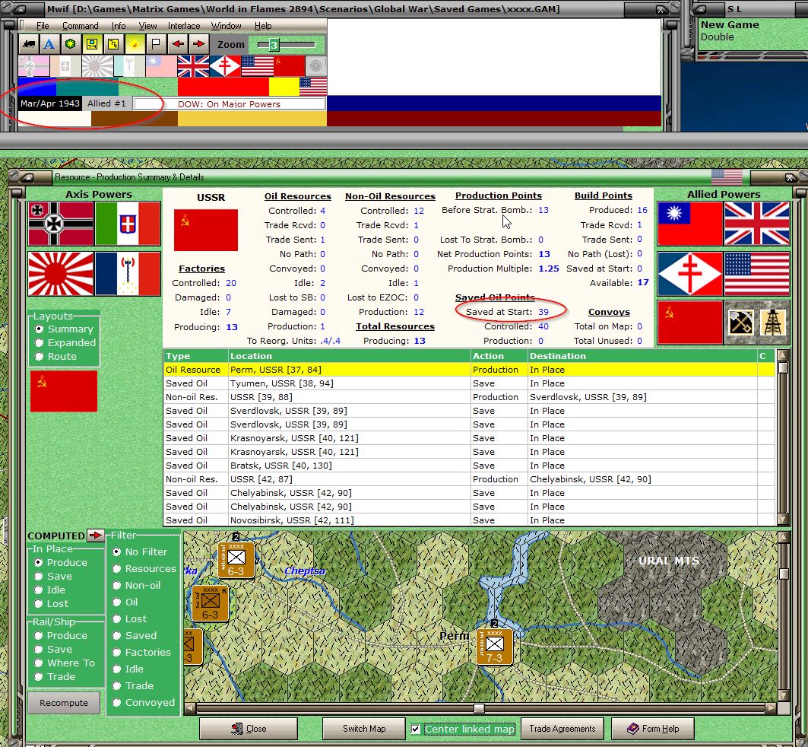Open the Command menu
This screenshot has height=747, width=808.
pyautogui.click(x=81, y=26)
